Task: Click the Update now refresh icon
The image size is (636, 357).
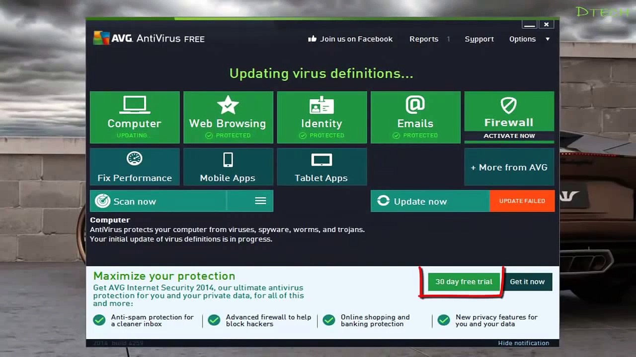Action: point(383,201)
